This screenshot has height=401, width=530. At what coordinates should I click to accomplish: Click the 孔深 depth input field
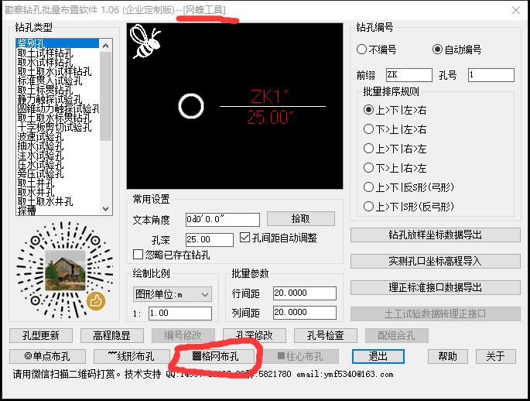pyautogui.click(x=209, y=239)
